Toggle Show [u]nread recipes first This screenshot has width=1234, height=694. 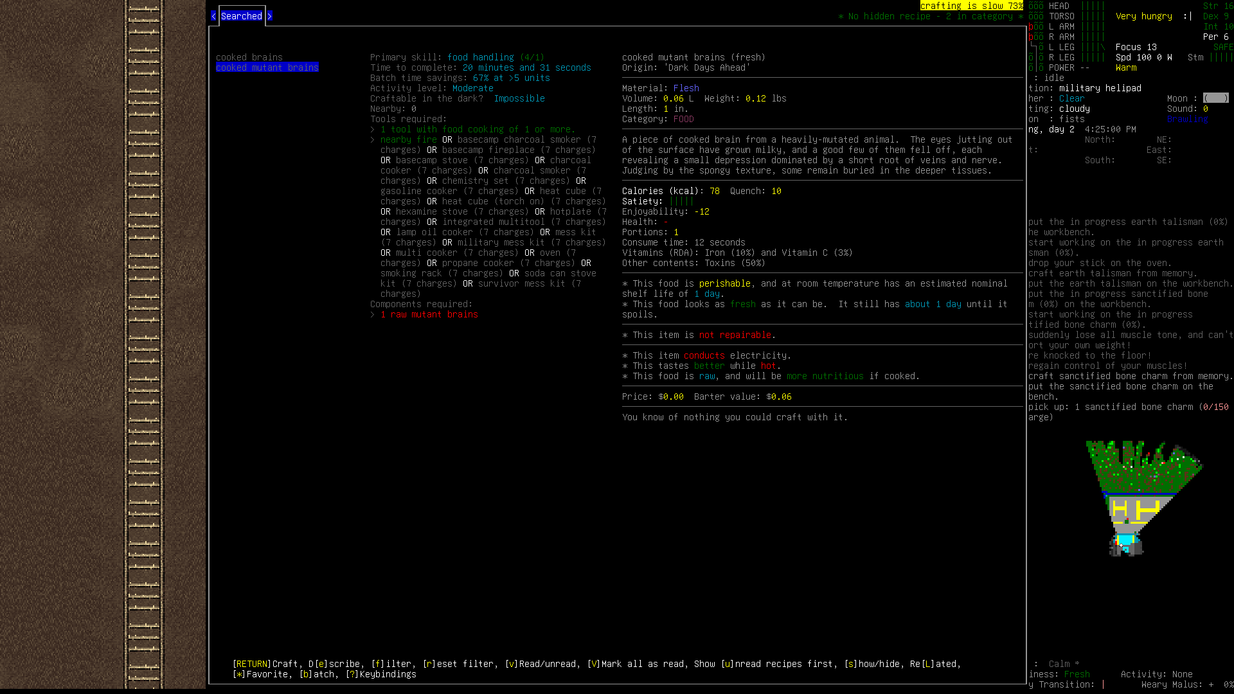(764, 664)
